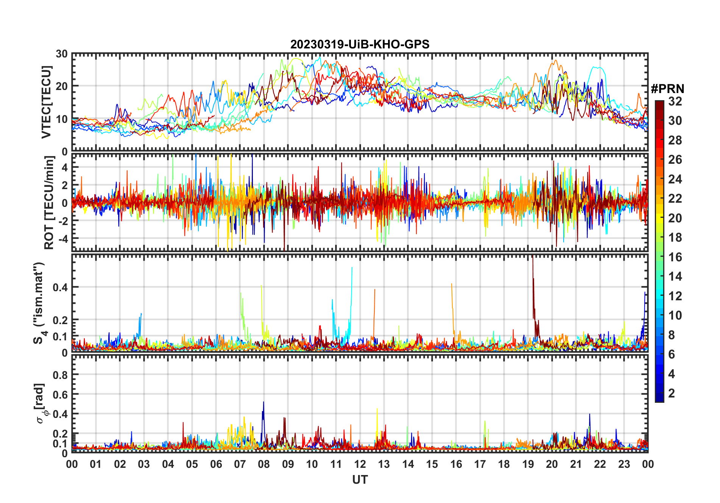Click tick label 18 on the PRN colorbar
The image size is (720, 503).
click(675, 238)
